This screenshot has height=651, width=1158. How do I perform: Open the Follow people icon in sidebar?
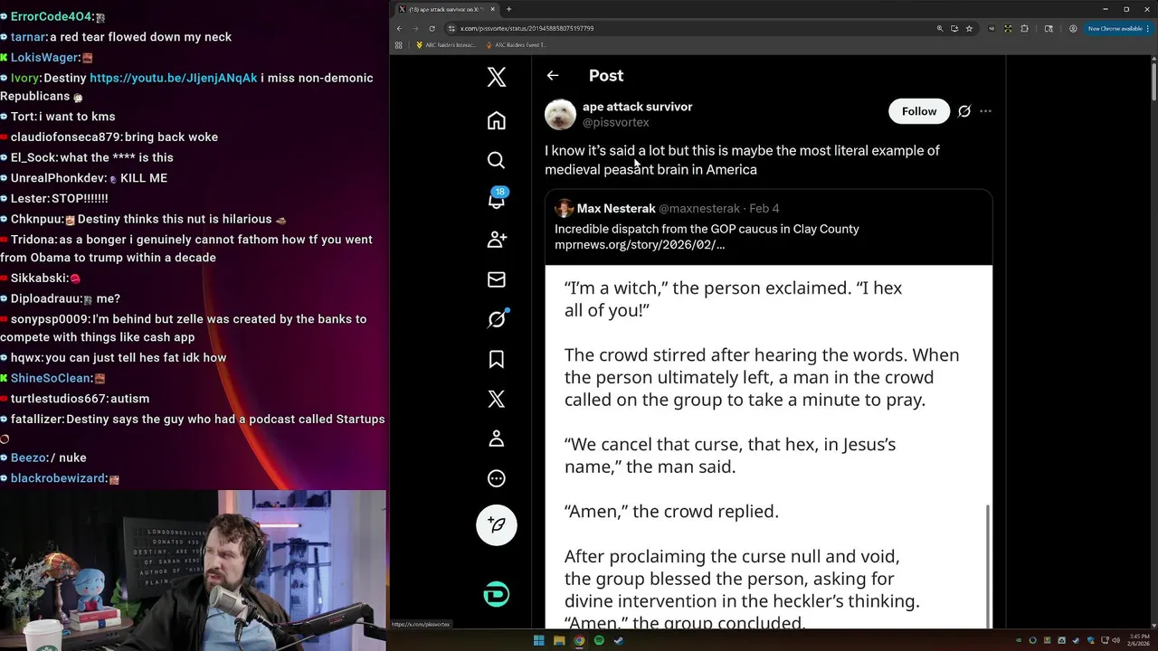click(497, 240)
